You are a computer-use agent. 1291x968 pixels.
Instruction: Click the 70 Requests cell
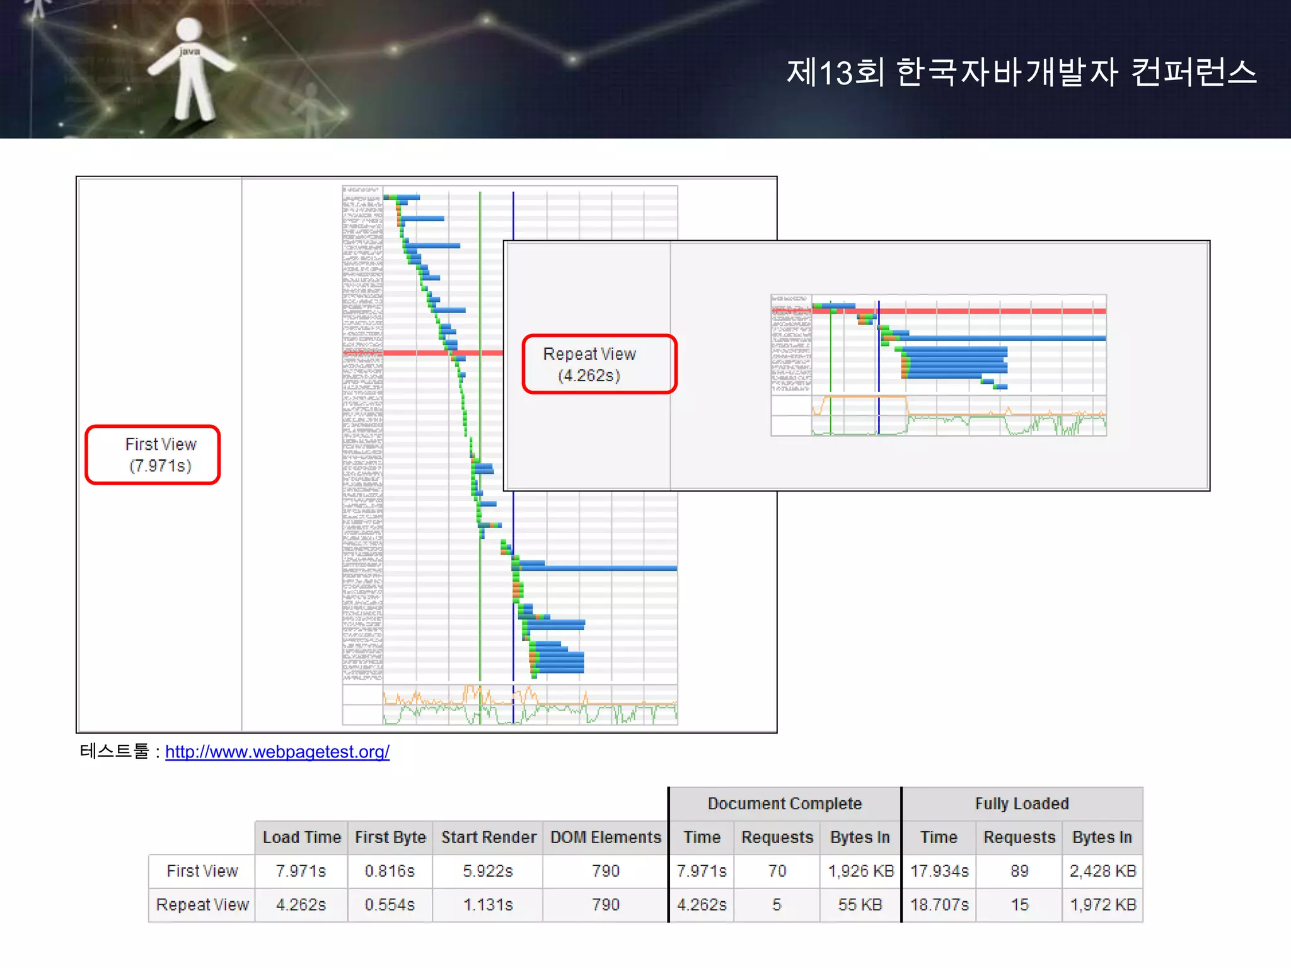pyautogui.click(x=777, y=871)
